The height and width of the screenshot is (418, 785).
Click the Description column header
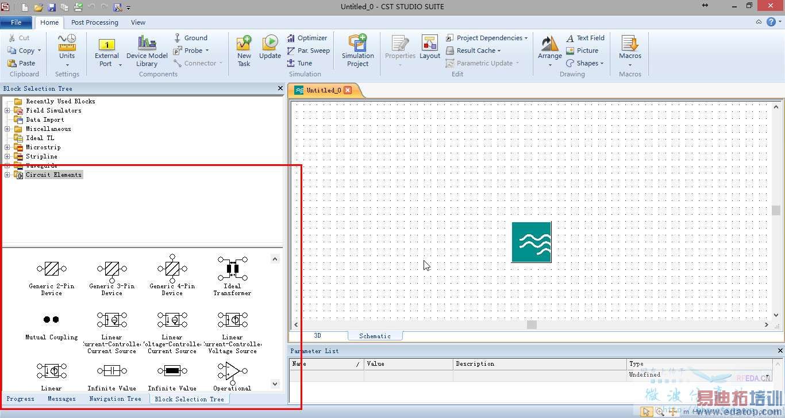tap(540, 363)
